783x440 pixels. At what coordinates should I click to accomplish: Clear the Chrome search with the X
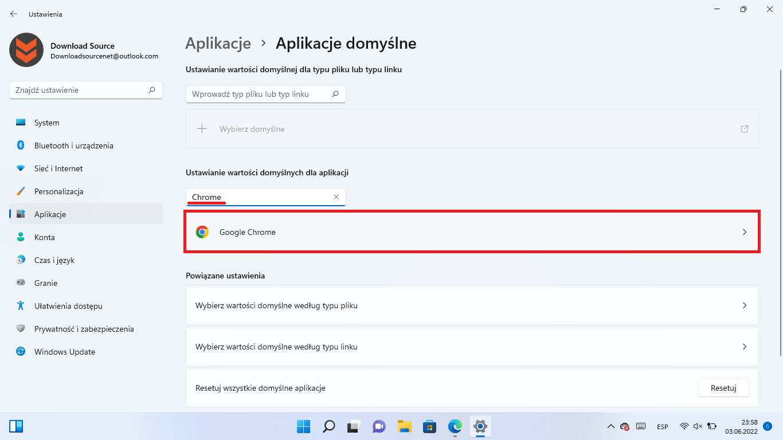[336, 197]
